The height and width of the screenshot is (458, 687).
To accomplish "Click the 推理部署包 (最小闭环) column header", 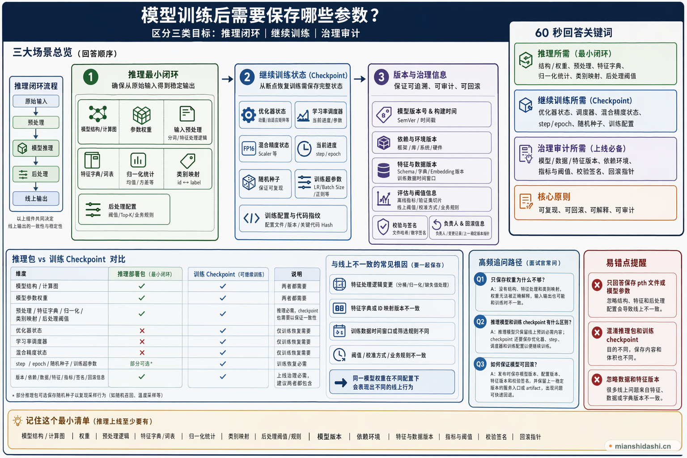I will 145,274.
